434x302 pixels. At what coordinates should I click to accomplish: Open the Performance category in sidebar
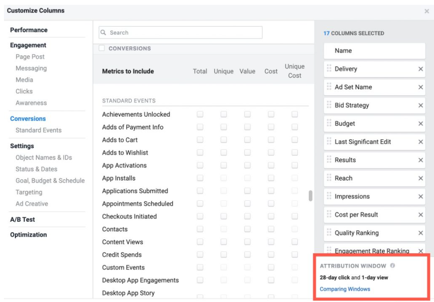[x=29, y=30]
